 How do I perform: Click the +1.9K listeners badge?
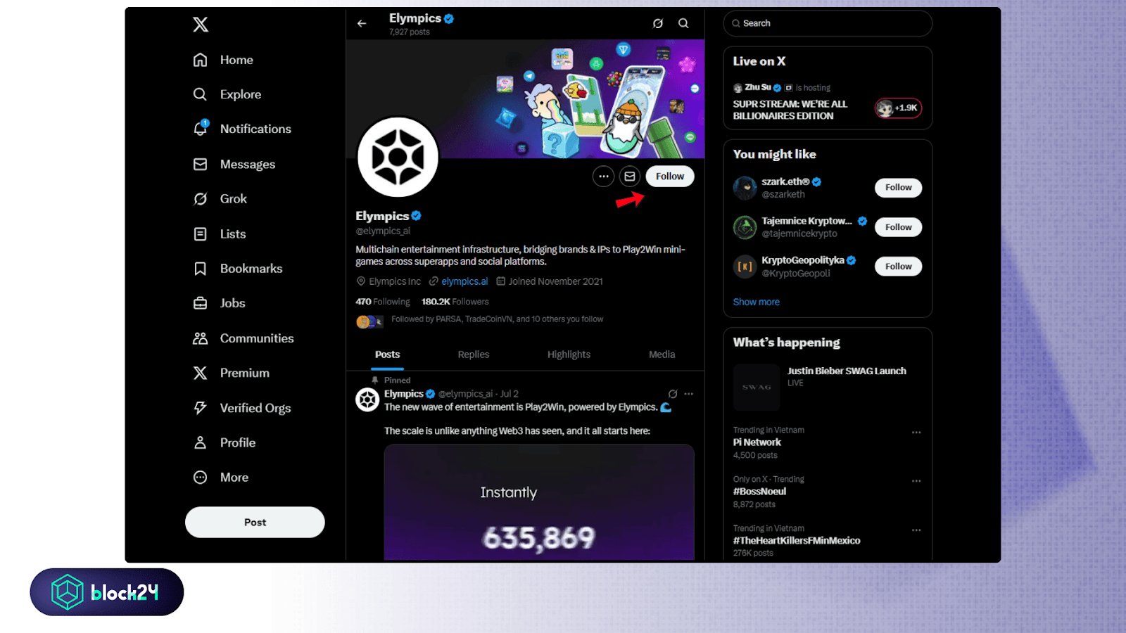click(x=898, y=108)
